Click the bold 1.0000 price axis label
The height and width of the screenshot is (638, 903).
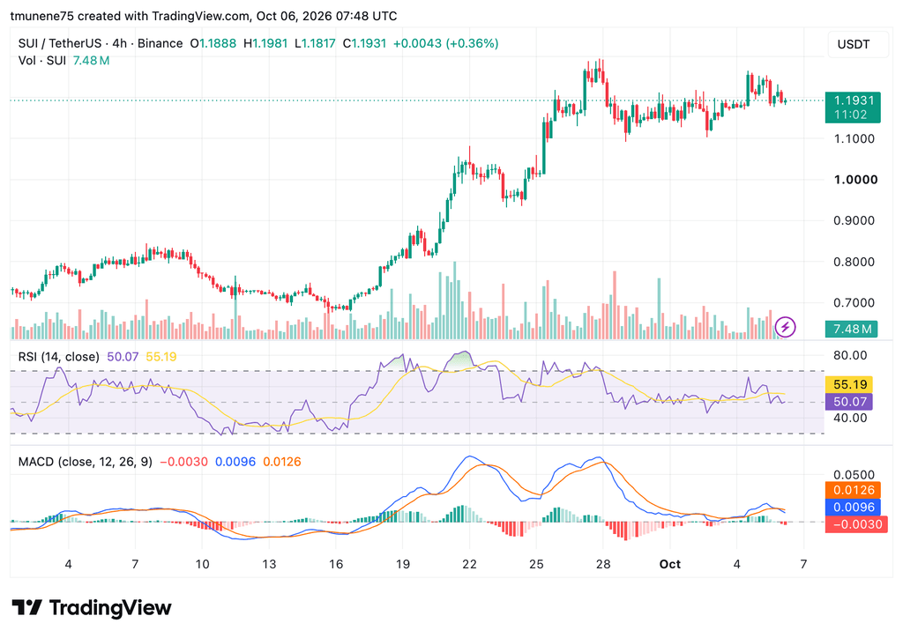pos(855,180)
